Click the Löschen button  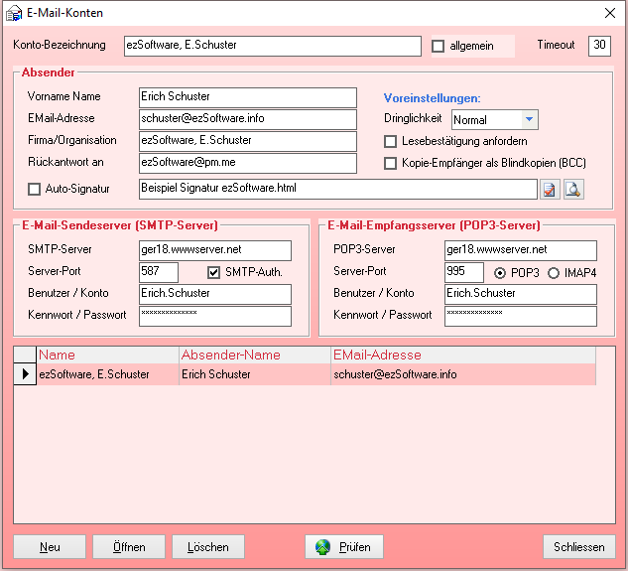tap(208, 547)
